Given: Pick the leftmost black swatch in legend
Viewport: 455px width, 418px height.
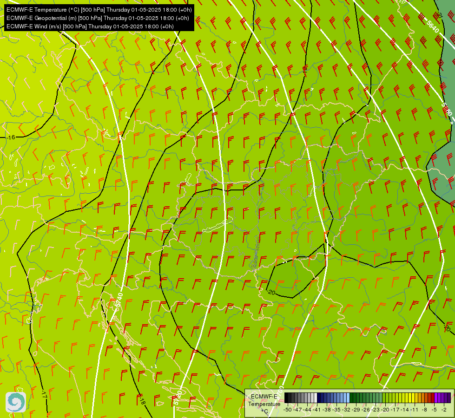Looking at the screenshot, I should 286,398.
